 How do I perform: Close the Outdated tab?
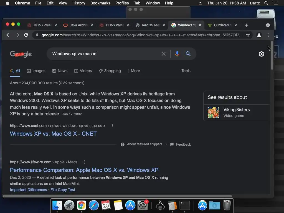tap(236, 25)
